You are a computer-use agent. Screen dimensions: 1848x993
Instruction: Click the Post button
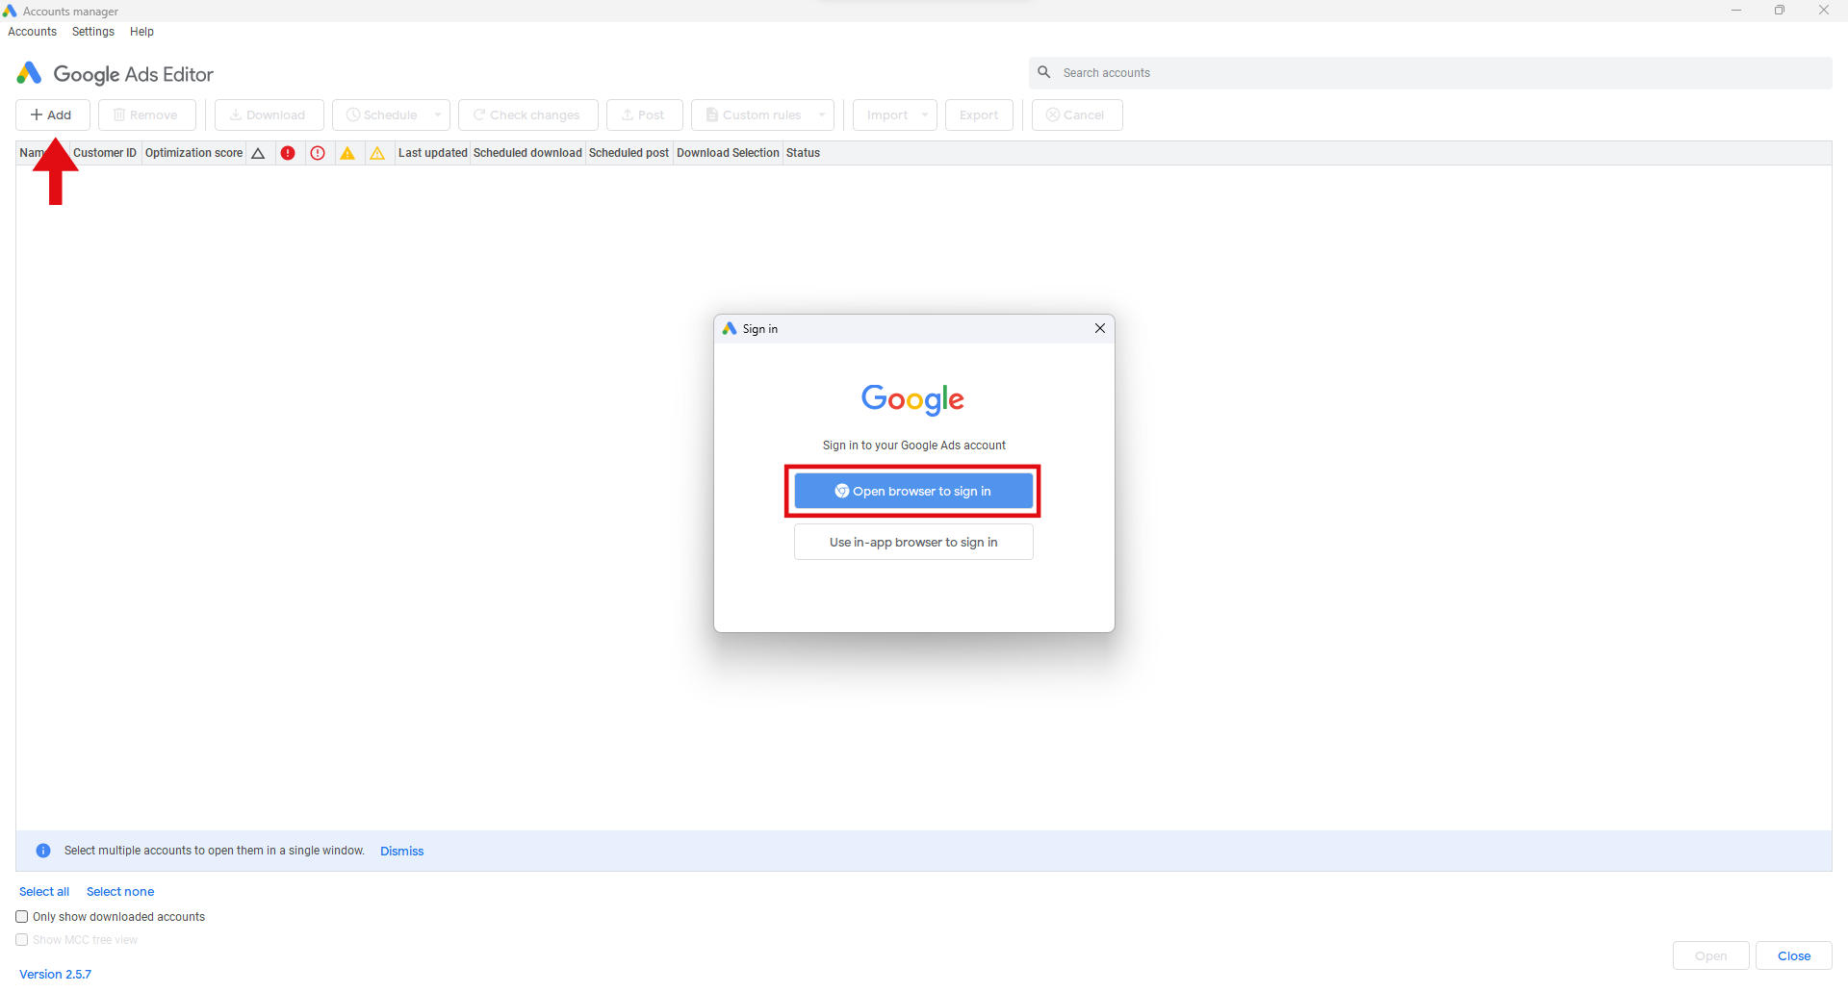(644, 115)
